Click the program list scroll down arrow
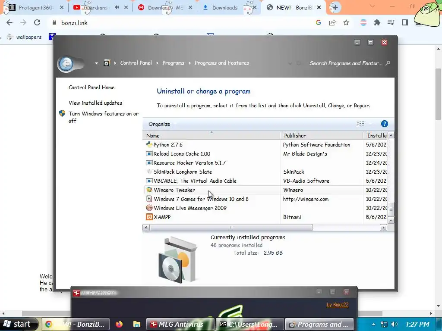 (x=391, y=220)
